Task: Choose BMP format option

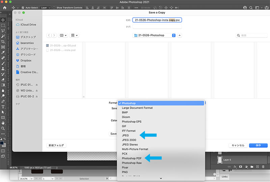Action: pyautogui.click(x=125, y=112)
